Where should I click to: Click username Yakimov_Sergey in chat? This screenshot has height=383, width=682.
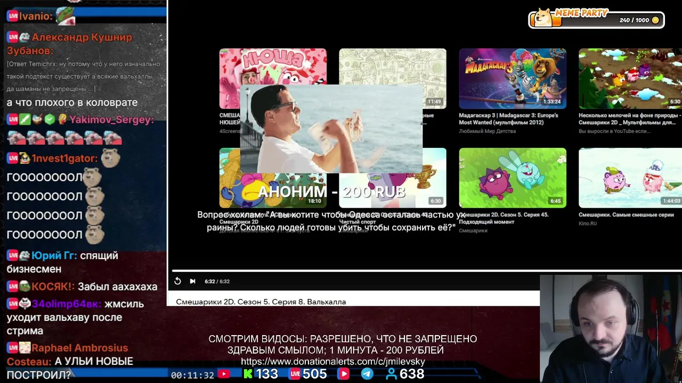(111, 120)
